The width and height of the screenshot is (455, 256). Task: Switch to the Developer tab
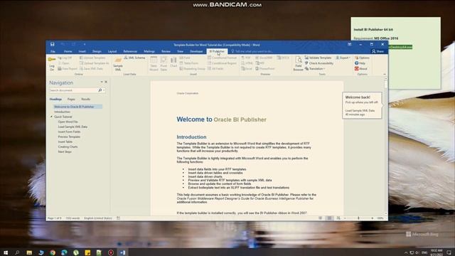coord(196,51)
